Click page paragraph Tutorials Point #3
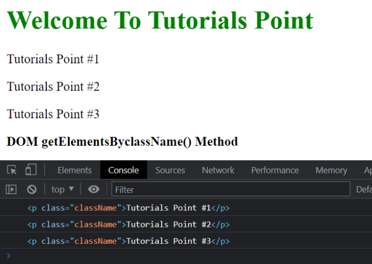372x264 pixels. (x=53, y=114)
